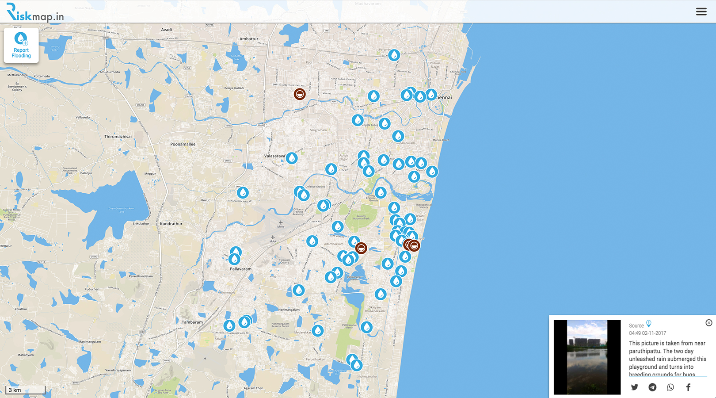The image size is (716, 398).
Task: Open the flooded playground photo thumbnail
Action: pos(587,357)
